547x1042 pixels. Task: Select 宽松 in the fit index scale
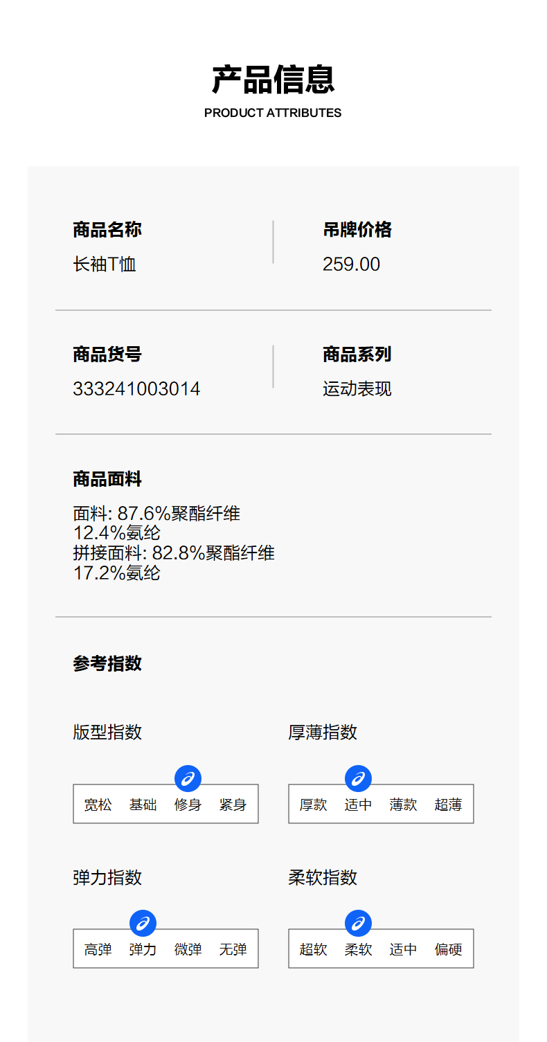point(98,805)
